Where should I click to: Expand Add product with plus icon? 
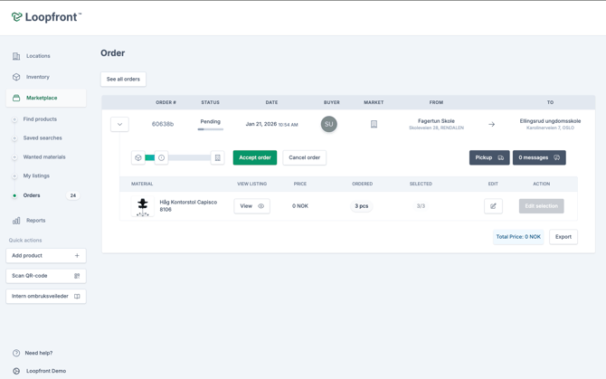coord(77,256)
